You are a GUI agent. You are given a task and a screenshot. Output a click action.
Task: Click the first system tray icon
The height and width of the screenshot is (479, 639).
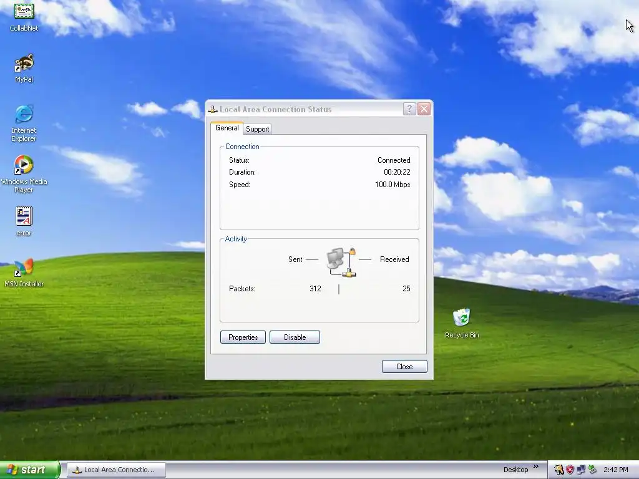[x=559, y=470]
